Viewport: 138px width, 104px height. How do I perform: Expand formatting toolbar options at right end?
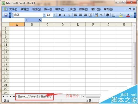[x=135, y=15]
